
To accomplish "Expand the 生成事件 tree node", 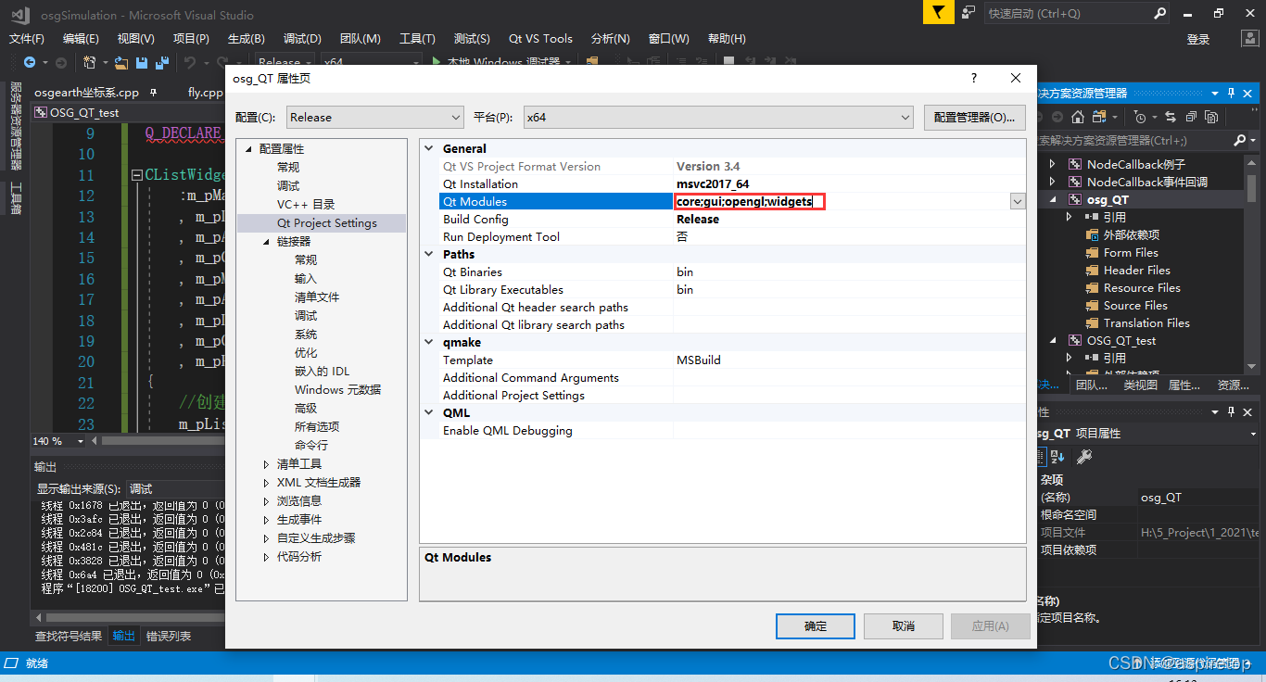I will pos(267,519).
